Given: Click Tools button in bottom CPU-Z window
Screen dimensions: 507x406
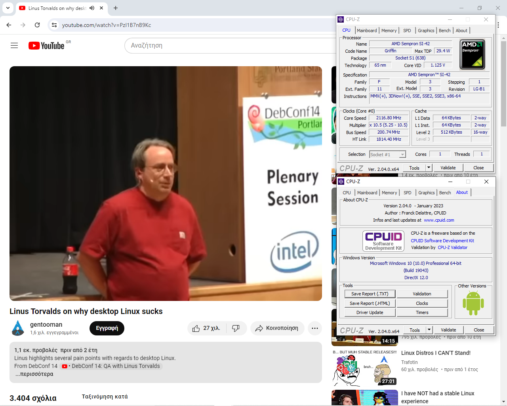Looking at the screenshot, I should pyautogui.click(x=415, y=330).
